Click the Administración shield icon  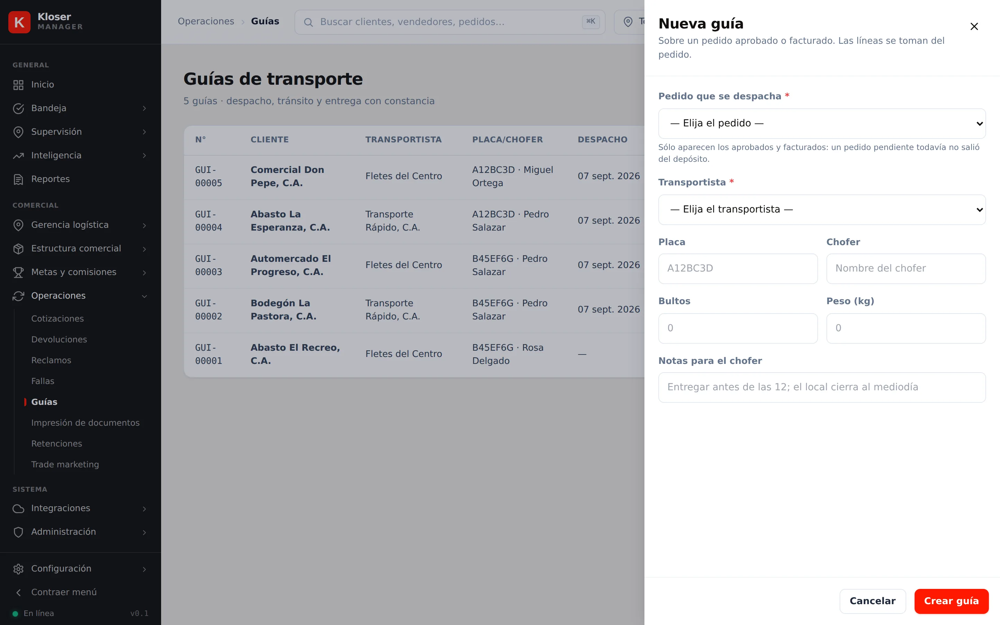click(18, 532)
